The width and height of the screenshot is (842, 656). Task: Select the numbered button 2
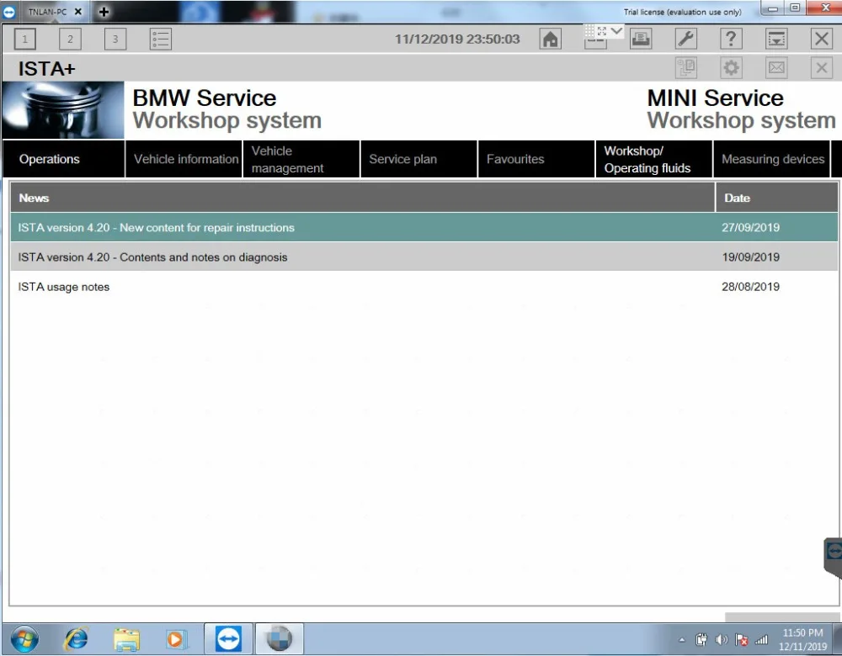[x=70, y=40]
